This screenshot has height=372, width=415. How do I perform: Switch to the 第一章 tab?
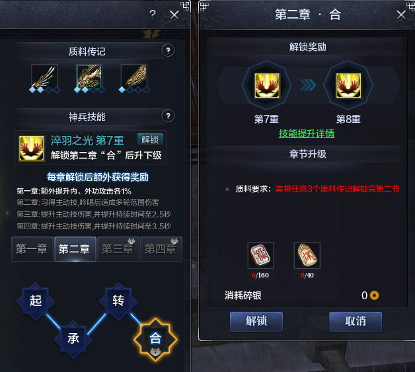[x=32, y=249]
